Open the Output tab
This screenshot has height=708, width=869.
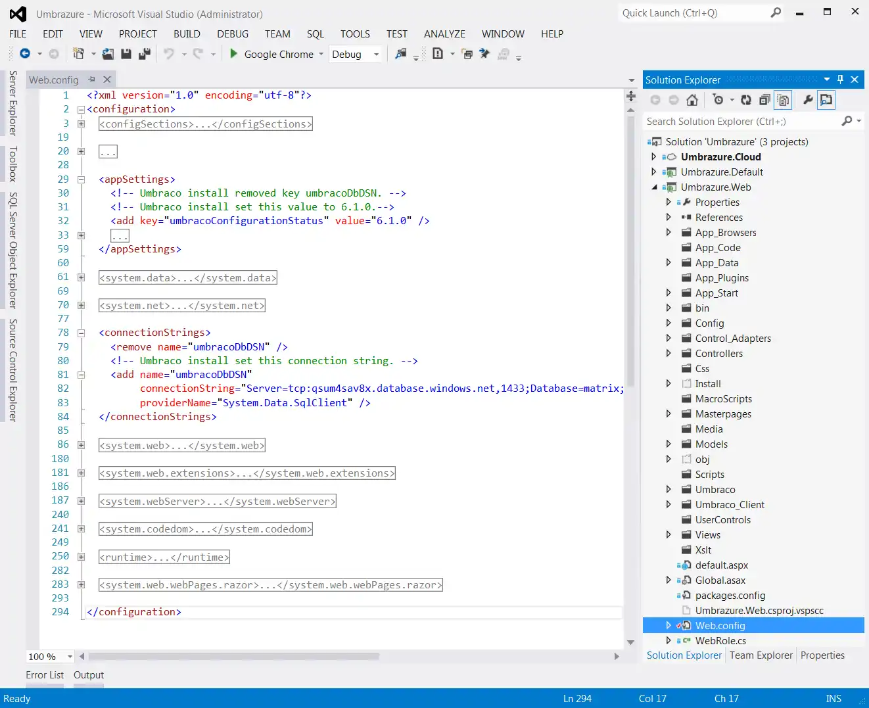click(x=89, y=674)
